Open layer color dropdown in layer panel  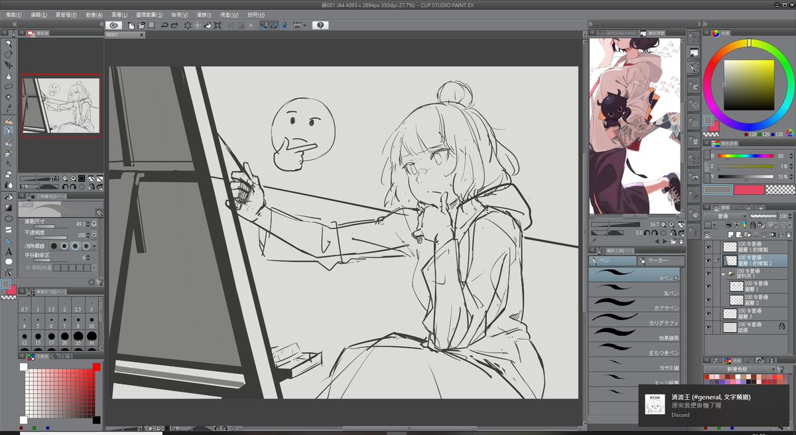(x=713, y=226)
